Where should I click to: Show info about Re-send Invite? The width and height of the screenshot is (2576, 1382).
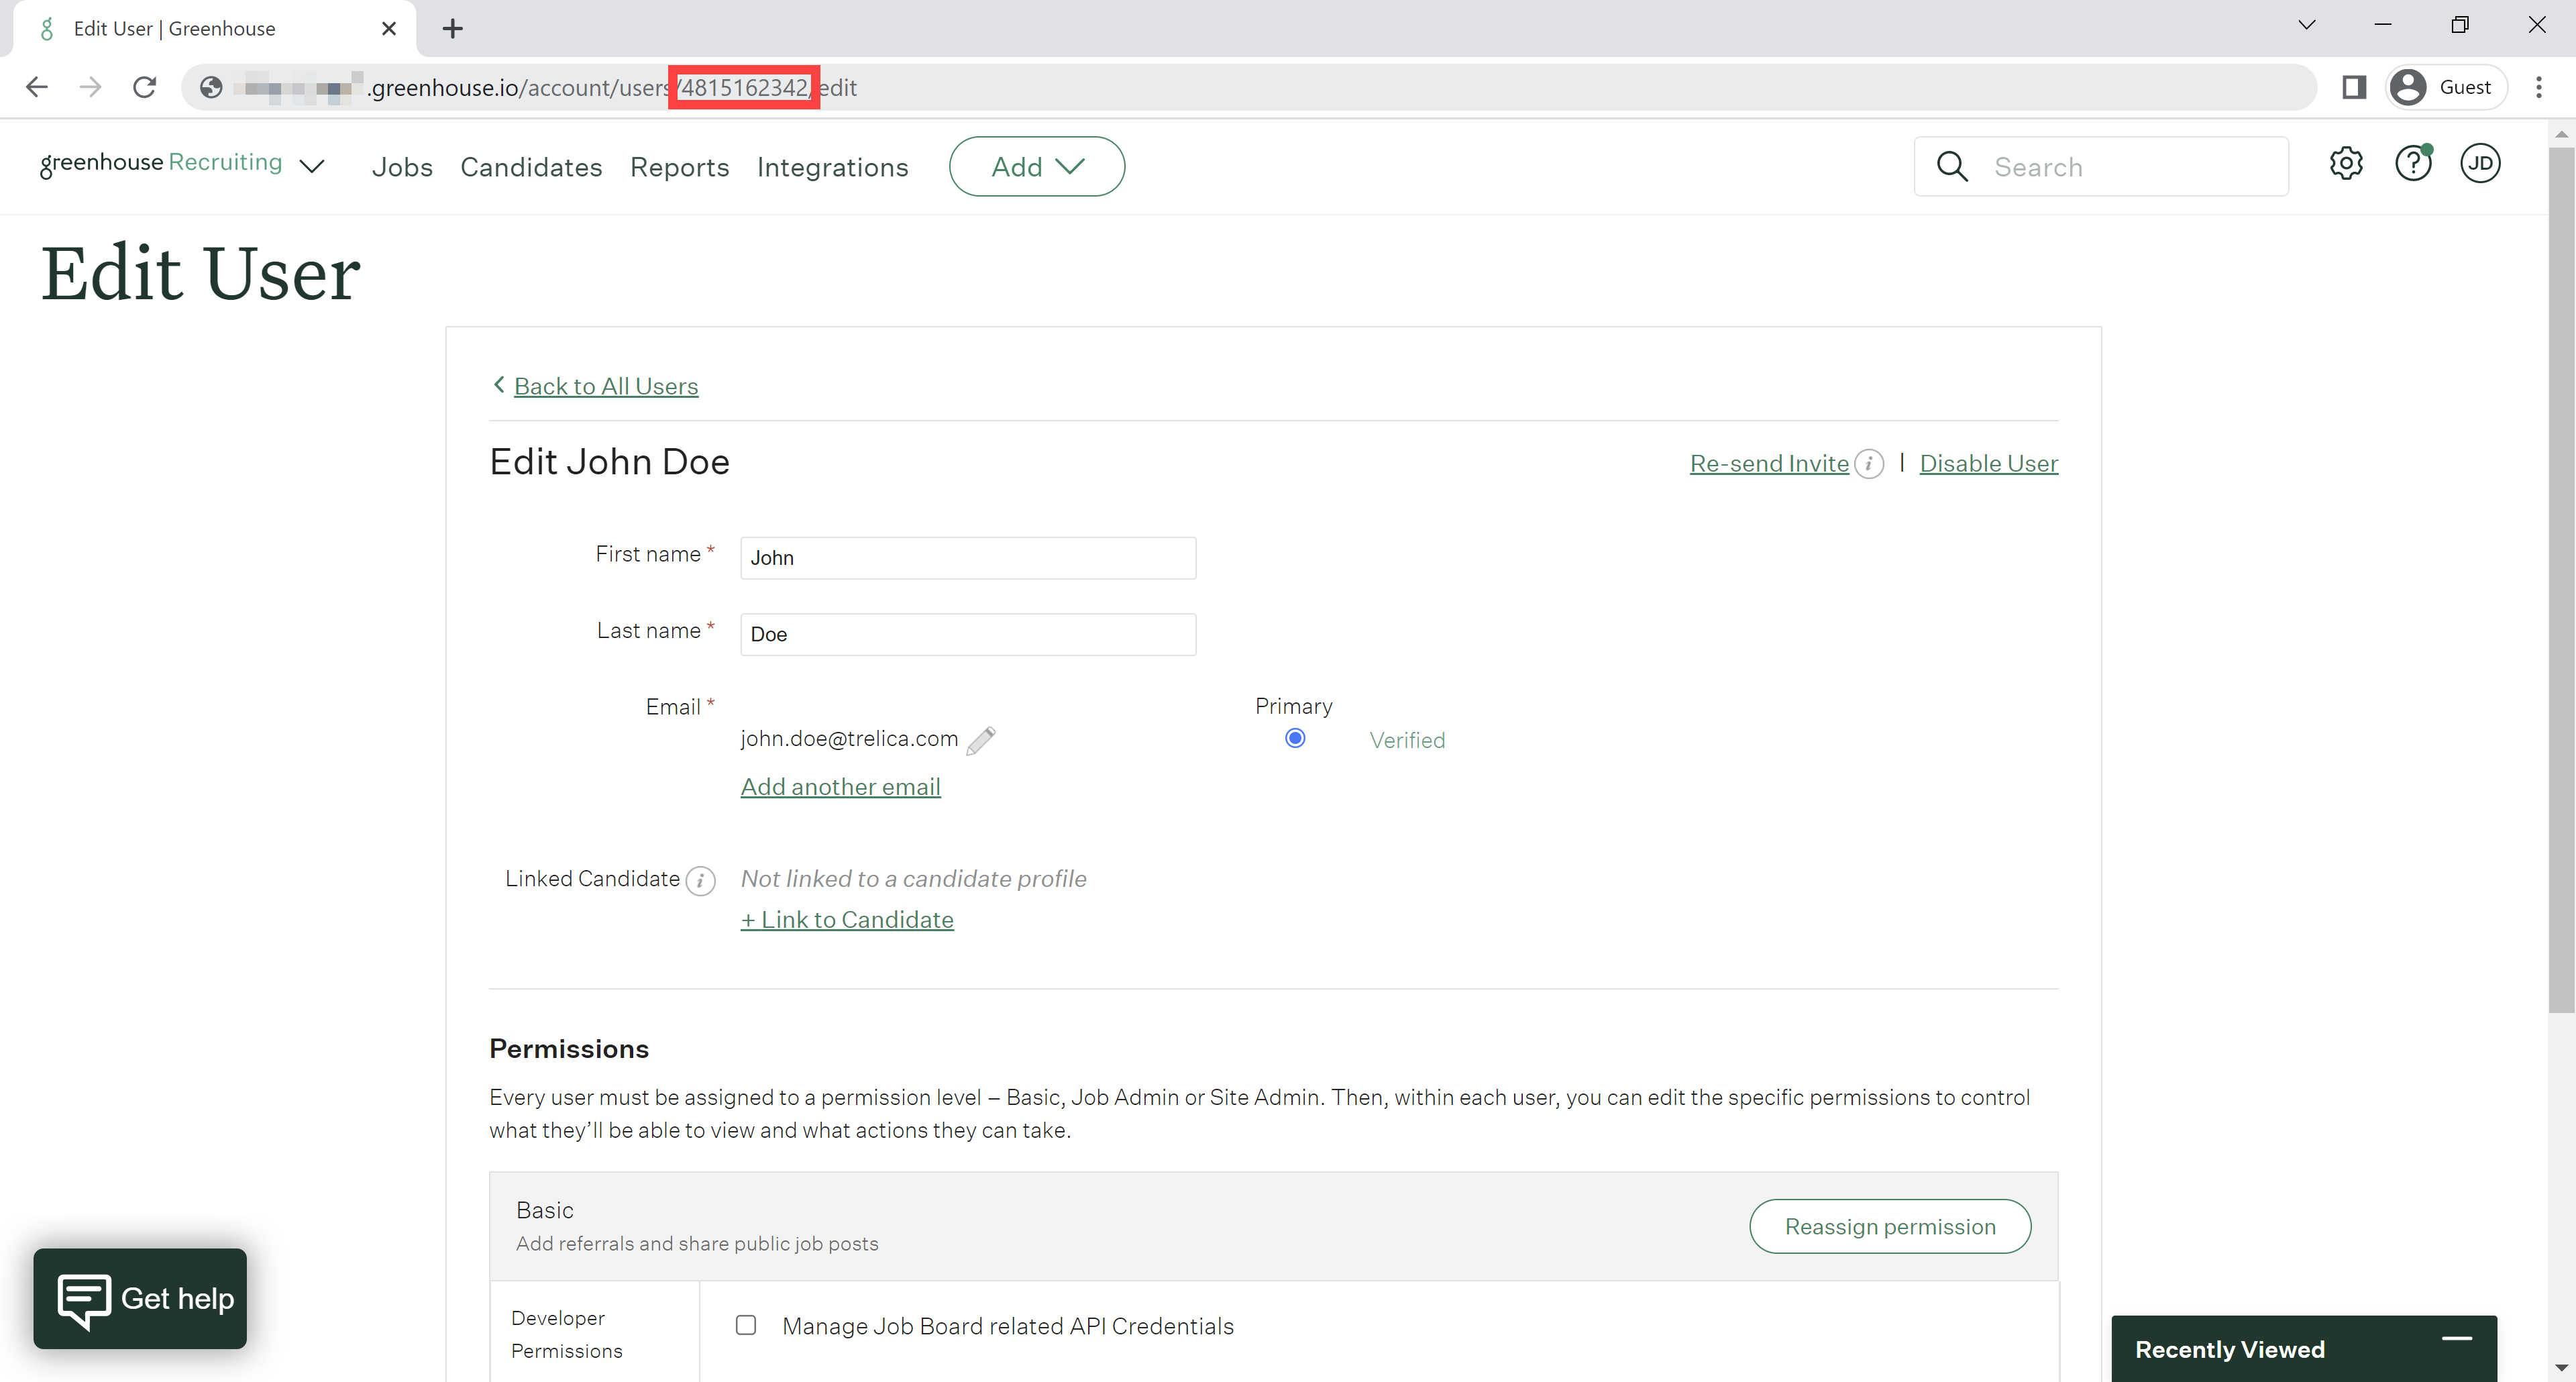click(x=1868, y=464)
